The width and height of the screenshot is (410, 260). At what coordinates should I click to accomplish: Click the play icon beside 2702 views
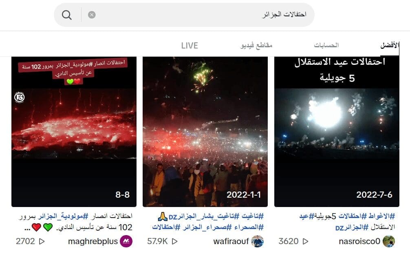(x=41, y=241)
